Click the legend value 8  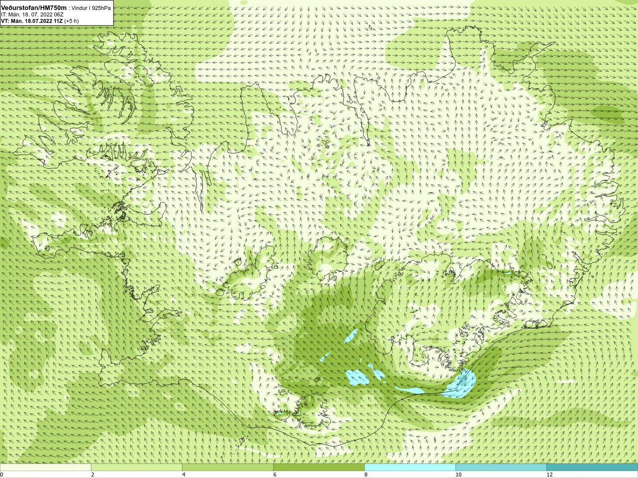point(366,475)
